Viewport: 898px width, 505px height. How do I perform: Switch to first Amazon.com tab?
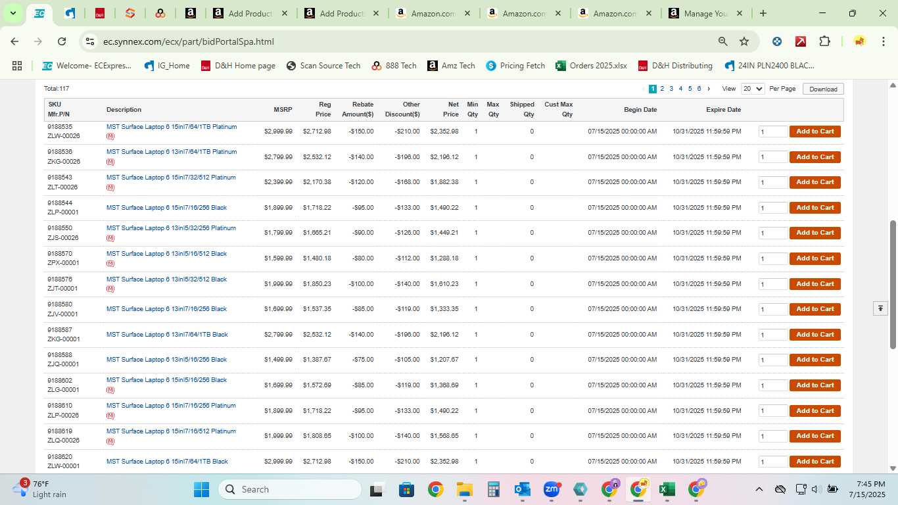click(433, 13)
